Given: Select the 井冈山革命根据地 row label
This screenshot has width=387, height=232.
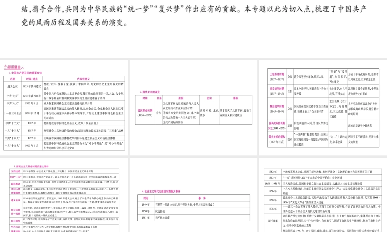Looking at the screenshot, I should tap(15, 191).
